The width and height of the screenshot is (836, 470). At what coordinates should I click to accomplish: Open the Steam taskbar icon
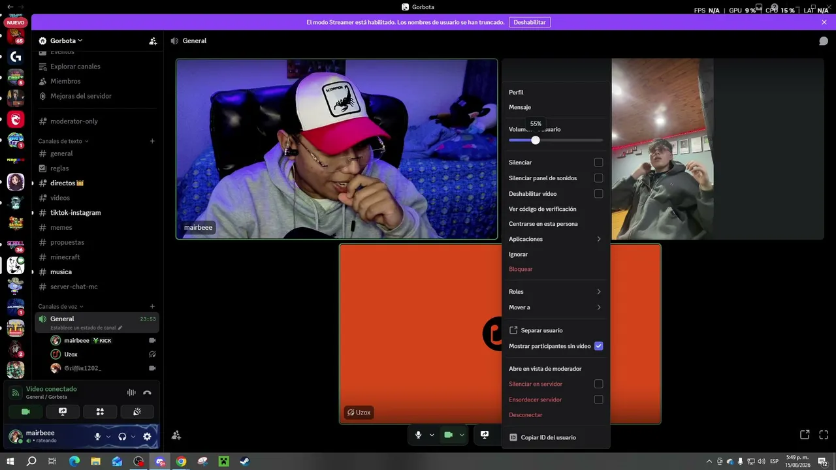(x=244, y=462)
